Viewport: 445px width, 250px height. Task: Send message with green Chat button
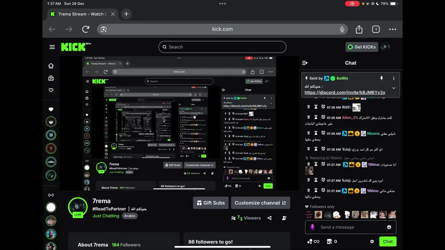[x=388, y=241]
